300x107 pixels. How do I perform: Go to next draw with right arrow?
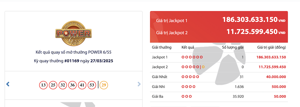(x=139, y=84)
